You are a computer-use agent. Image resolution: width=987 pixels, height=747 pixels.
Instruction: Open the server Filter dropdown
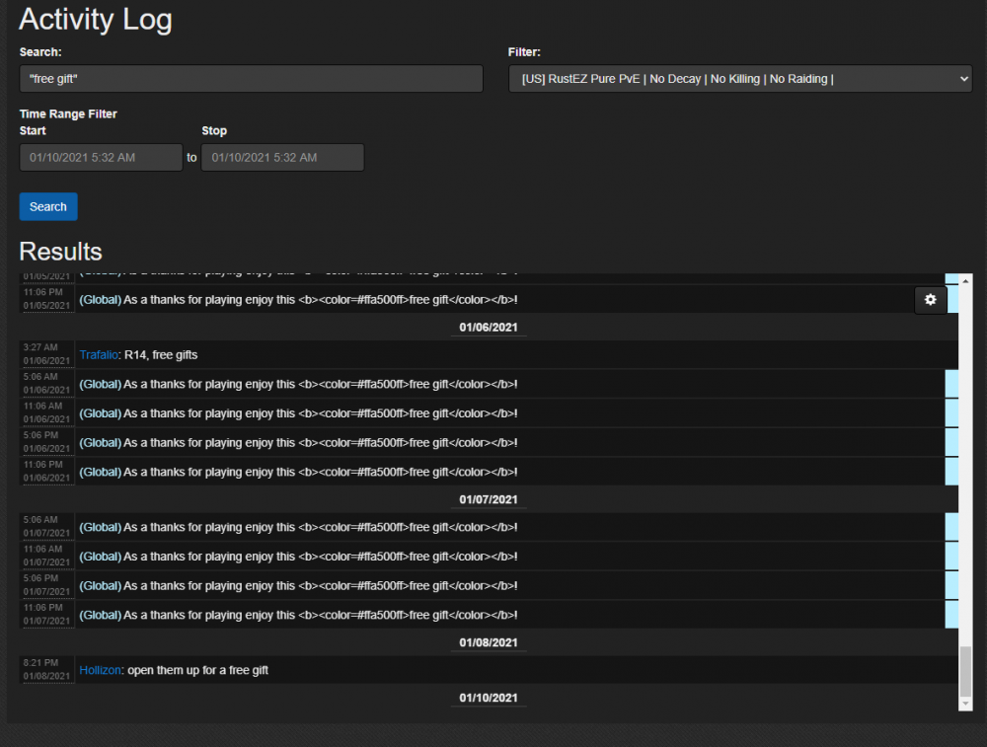coord(739,79)
